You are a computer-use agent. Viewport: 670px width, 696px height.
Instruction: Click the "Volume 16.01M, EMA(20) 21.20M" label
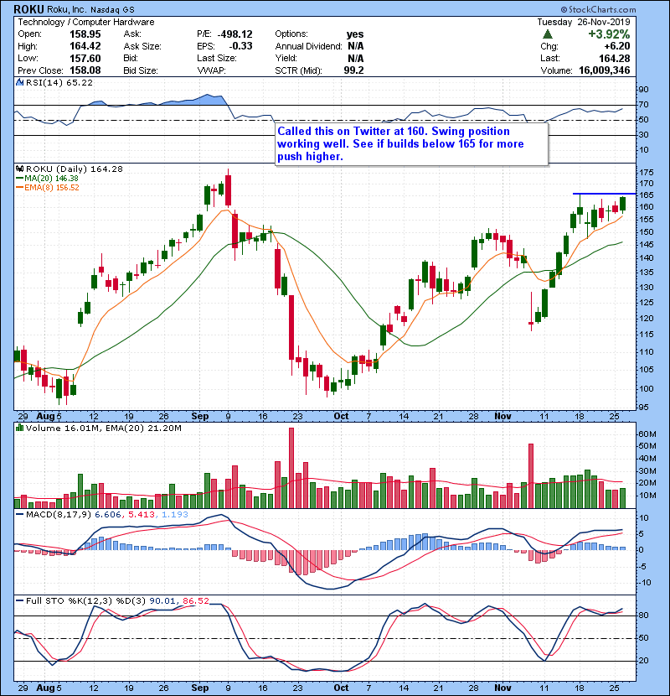click(103, 429)
